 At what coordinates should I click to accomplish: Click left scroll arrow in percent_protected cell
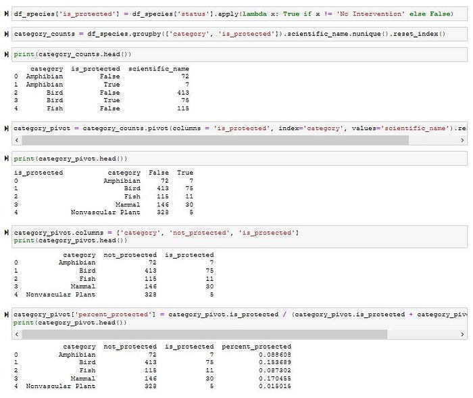[x=17, y=334]
